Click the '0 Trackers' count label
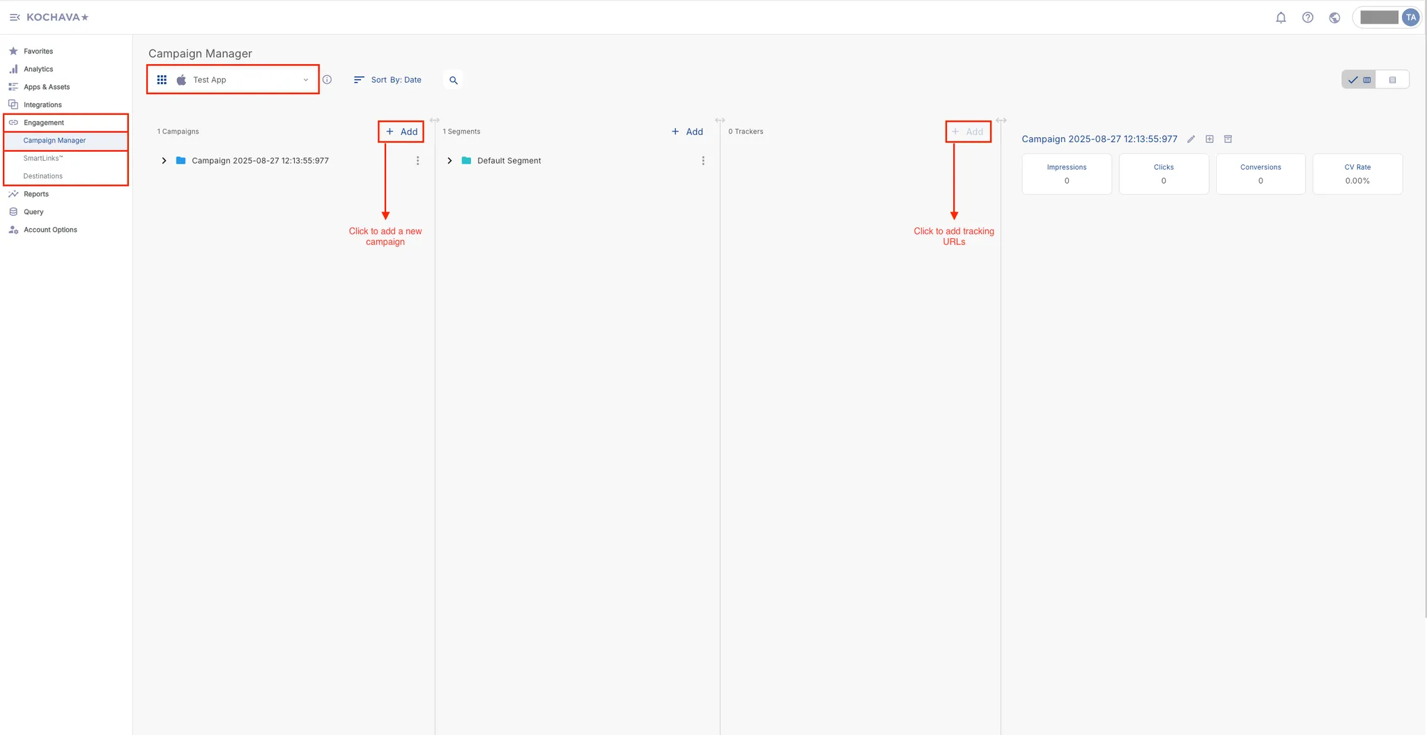 pyautogui.click(x=746, y=132)
